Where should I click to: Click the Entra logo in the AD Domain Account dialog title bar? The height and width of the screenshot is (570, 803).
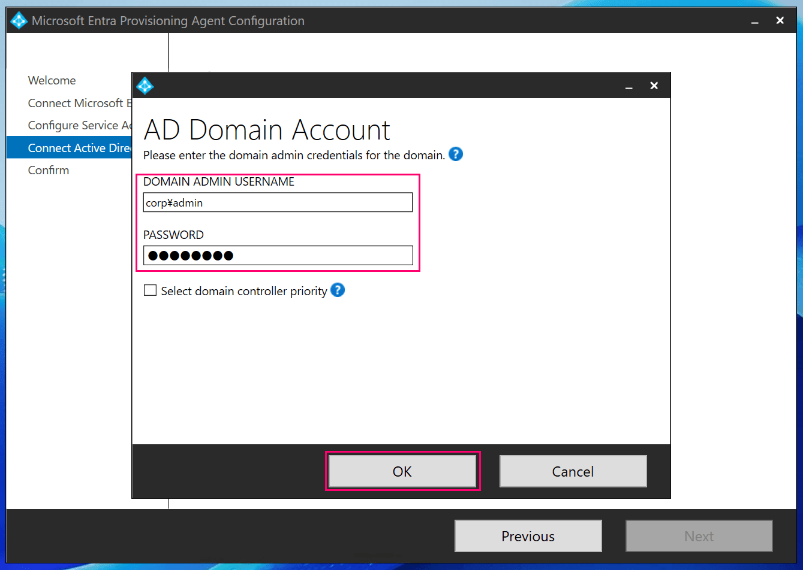tap(145, 86)
